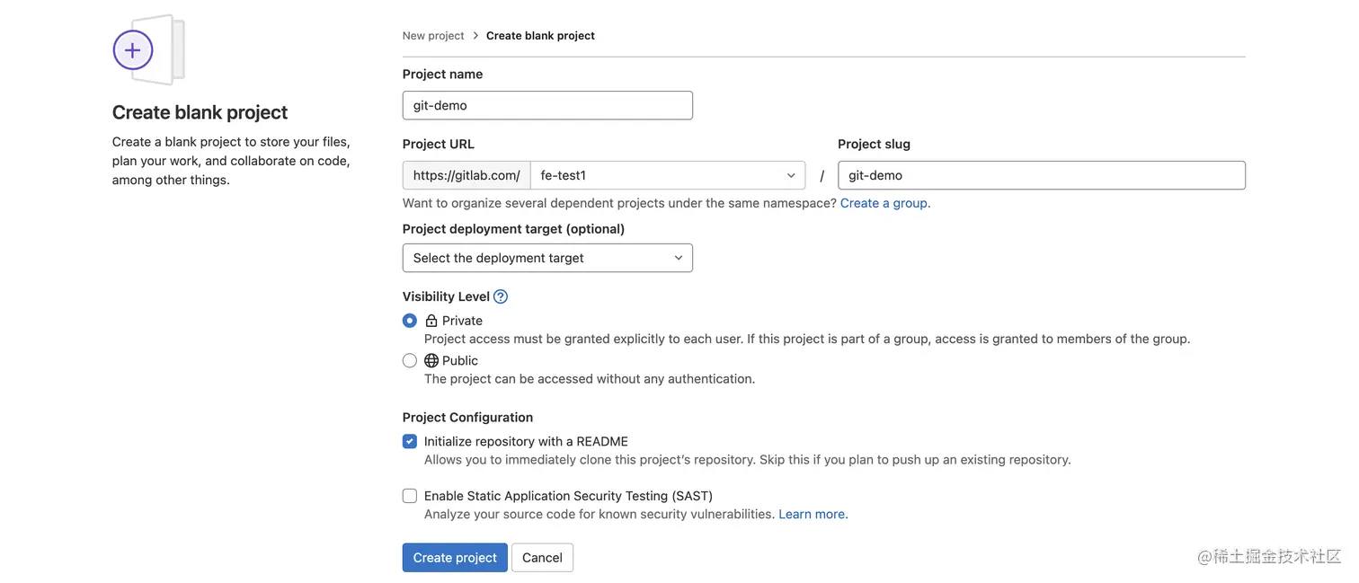Click the breadcrumb chevron separator
The width and height of the screenshot is (1359, 583).
(x=475, y=36)
